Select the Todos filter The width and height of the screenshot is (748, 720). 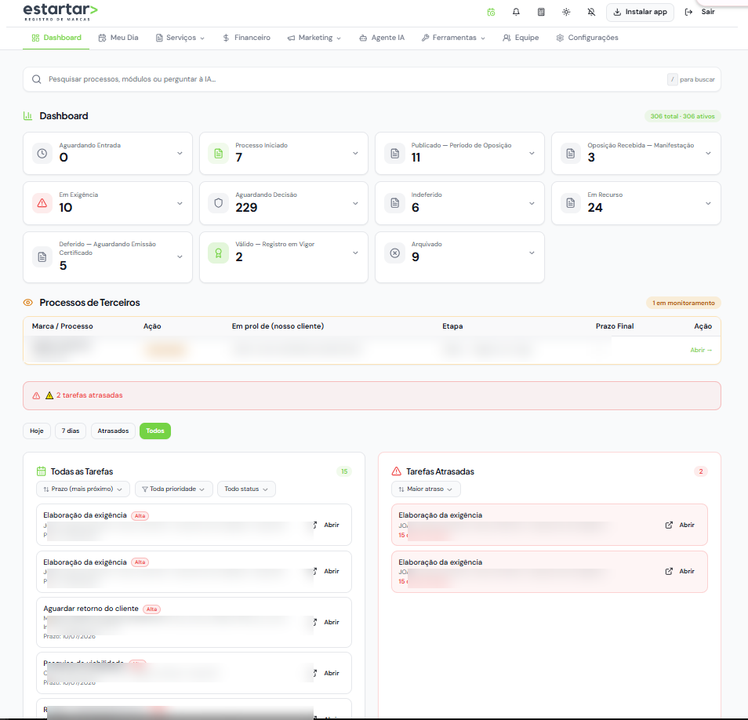pyautogui.click(x=155, y=431)
